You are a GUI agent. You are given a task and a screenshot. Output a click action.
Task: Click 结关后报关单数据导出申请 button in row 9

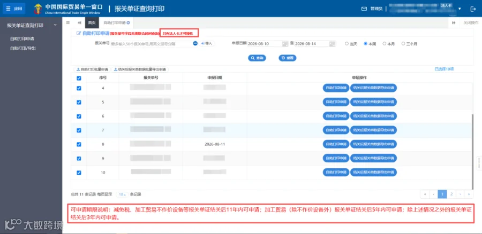373,158
